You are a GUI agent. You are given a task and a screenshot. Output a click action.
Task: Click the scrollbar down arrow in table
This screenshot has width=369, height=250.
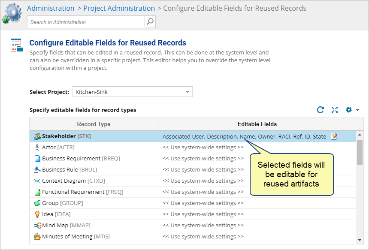(360, 240)
